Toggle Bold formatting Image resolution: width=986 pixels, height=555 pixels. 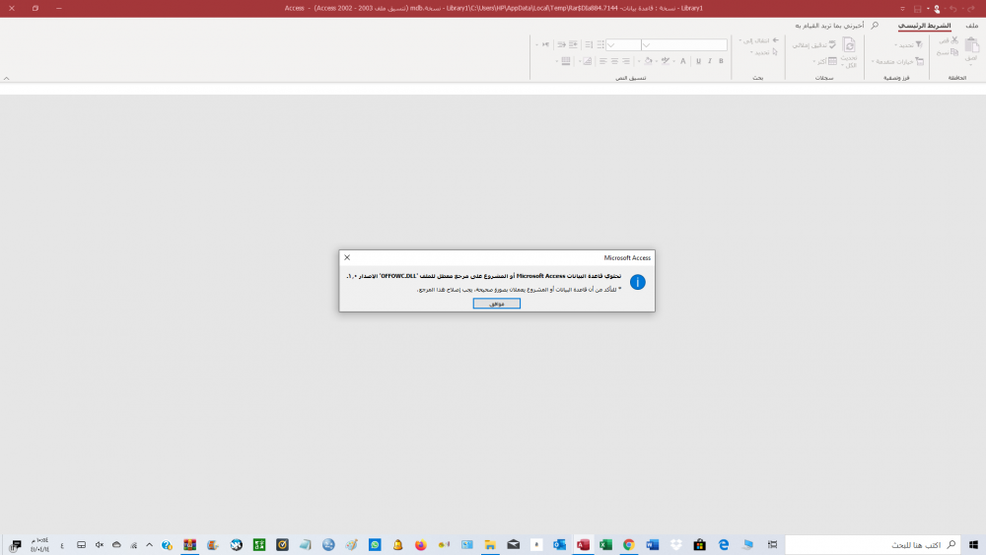pos(722,61)
